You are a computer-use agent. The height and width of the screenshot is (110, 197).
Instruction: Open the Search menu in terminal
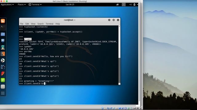[40, 24]
